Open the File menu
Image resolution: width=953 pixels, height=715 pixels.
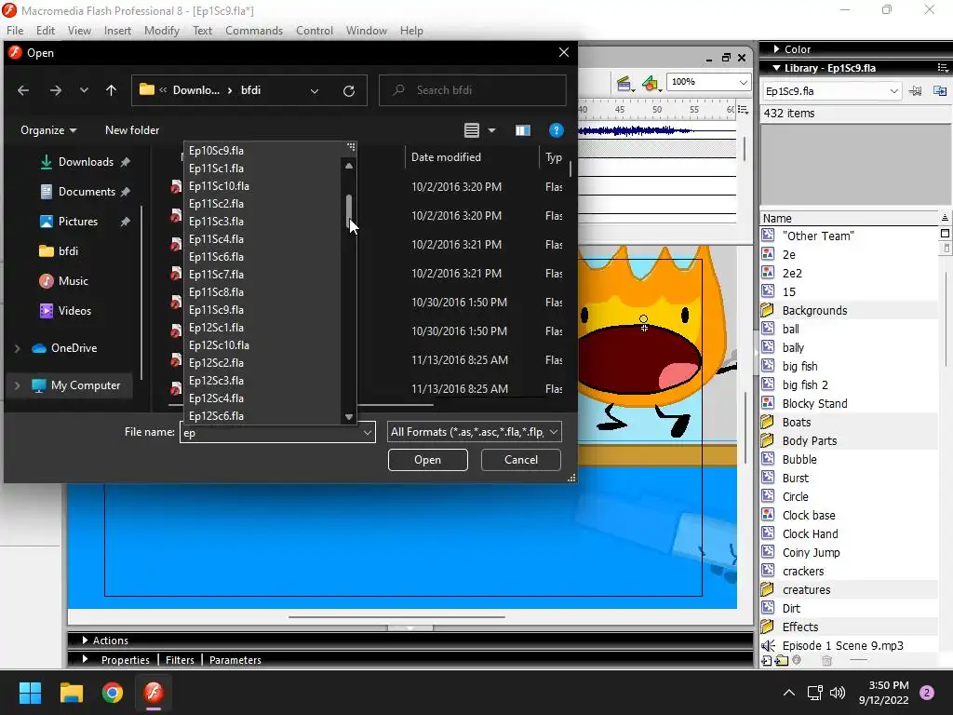click(15, 31)
